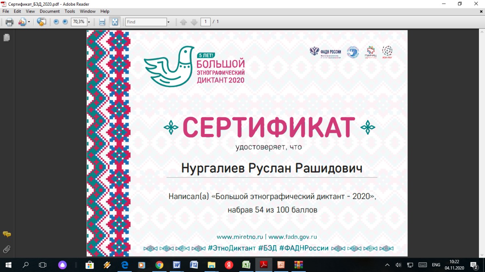This screenshot has width=485, height=272.
Task: Open the Tools menu
Action: click(70, 11)
